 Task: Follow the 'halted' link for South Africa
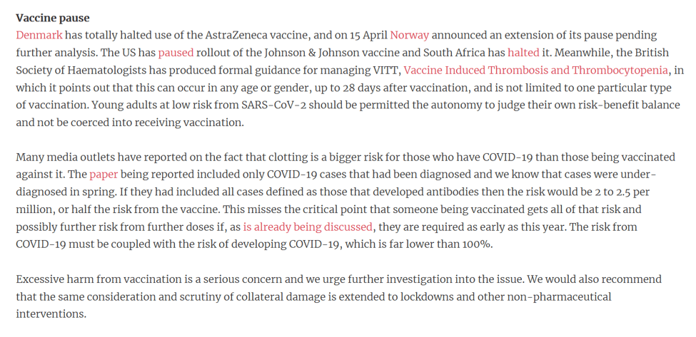[x=522, y=53]
